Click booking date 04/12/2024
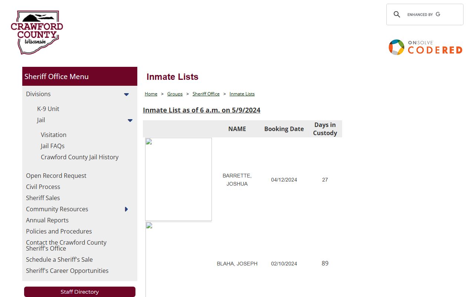This screenshot has width=475, height=297. click(284, 180)
